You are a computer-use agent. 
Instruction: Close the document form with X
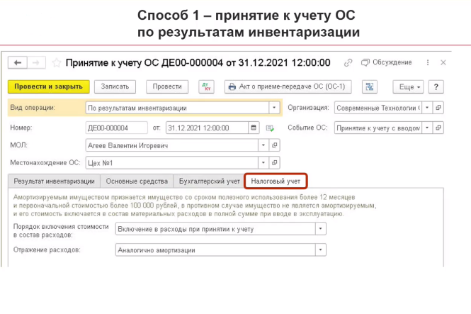tap(443, 62)
